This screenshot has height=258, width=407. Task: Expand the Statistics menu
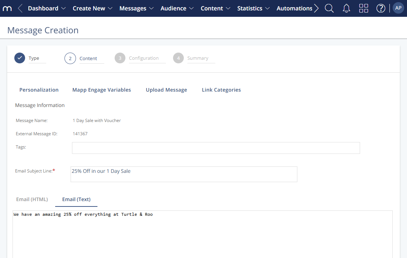point(253,8)
